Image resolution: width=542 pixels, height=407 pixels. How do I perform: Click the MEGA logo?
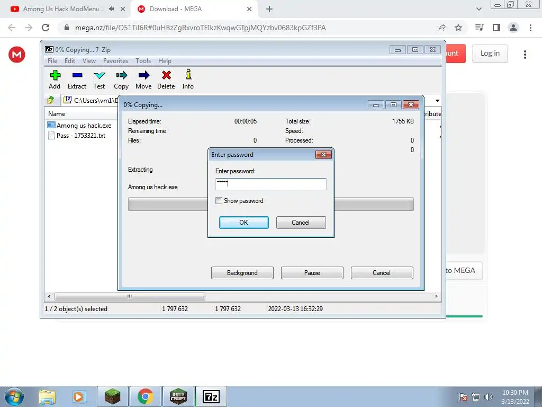click(16, 55)
